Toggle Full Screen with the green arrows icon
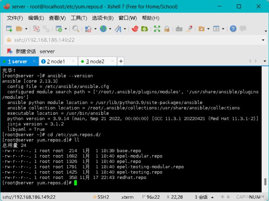 pyautogui.click(x=157, y=29)
